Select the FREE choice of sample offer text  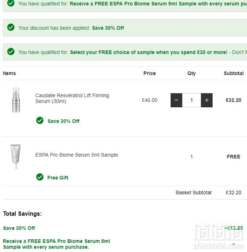coord(148,52)
